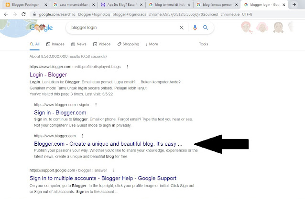305x199 pixels.
Task: Select the Shopping search filter
Action: (129, 44)
